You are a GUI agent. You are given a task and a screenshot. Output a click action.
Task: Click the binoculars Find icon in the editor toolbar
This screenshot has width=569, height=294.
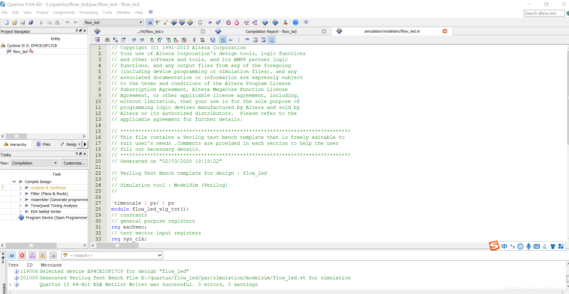tap(107, 40)
